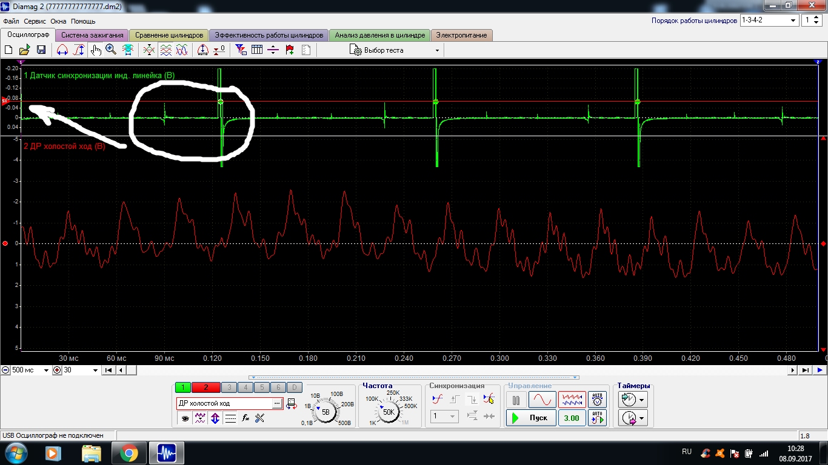This screenshot has height=465, width=828.
Task: Select the vertical stretch tool
Action: pyautogui.click(x=79, y=50)
